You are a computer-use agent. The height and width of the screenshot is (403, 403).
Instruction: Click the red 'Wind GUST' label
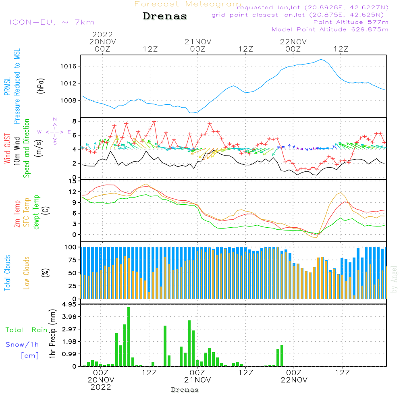pyautogui.click(x=7, y=148)
